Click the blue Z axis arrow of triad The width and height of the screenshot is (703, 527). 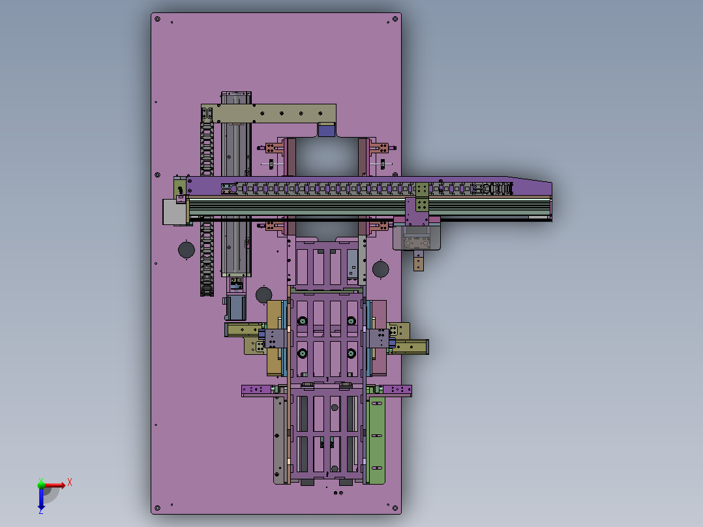[x=41, y=499]
